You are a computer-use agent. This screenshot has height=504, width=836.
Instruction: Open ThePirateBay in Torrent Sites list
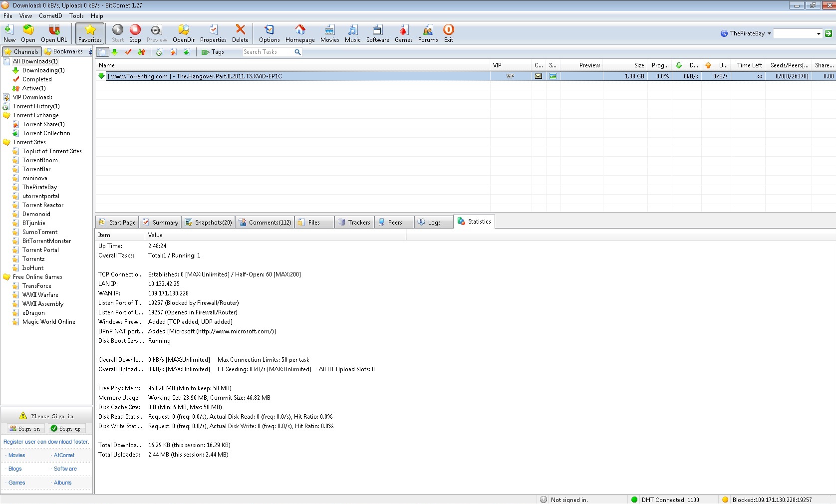(39, 187)
